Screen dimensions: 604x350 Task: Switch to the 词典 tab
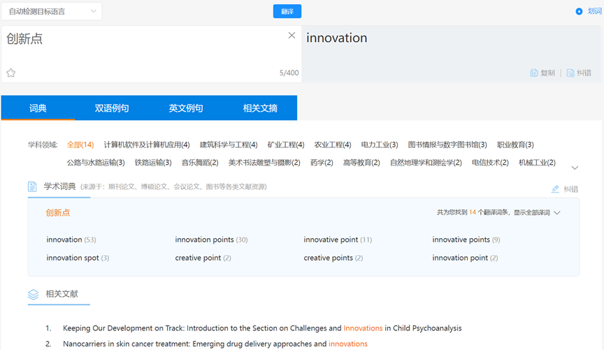coord(38,108)
